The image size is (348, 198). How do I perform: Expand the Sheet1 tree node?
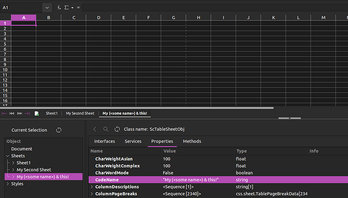13,163
